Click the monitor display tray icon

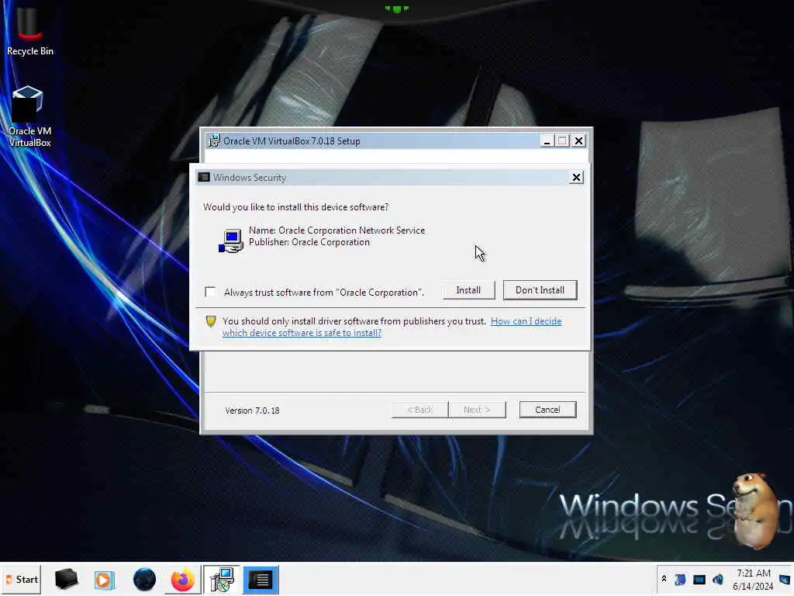click(x=699, y=579)
